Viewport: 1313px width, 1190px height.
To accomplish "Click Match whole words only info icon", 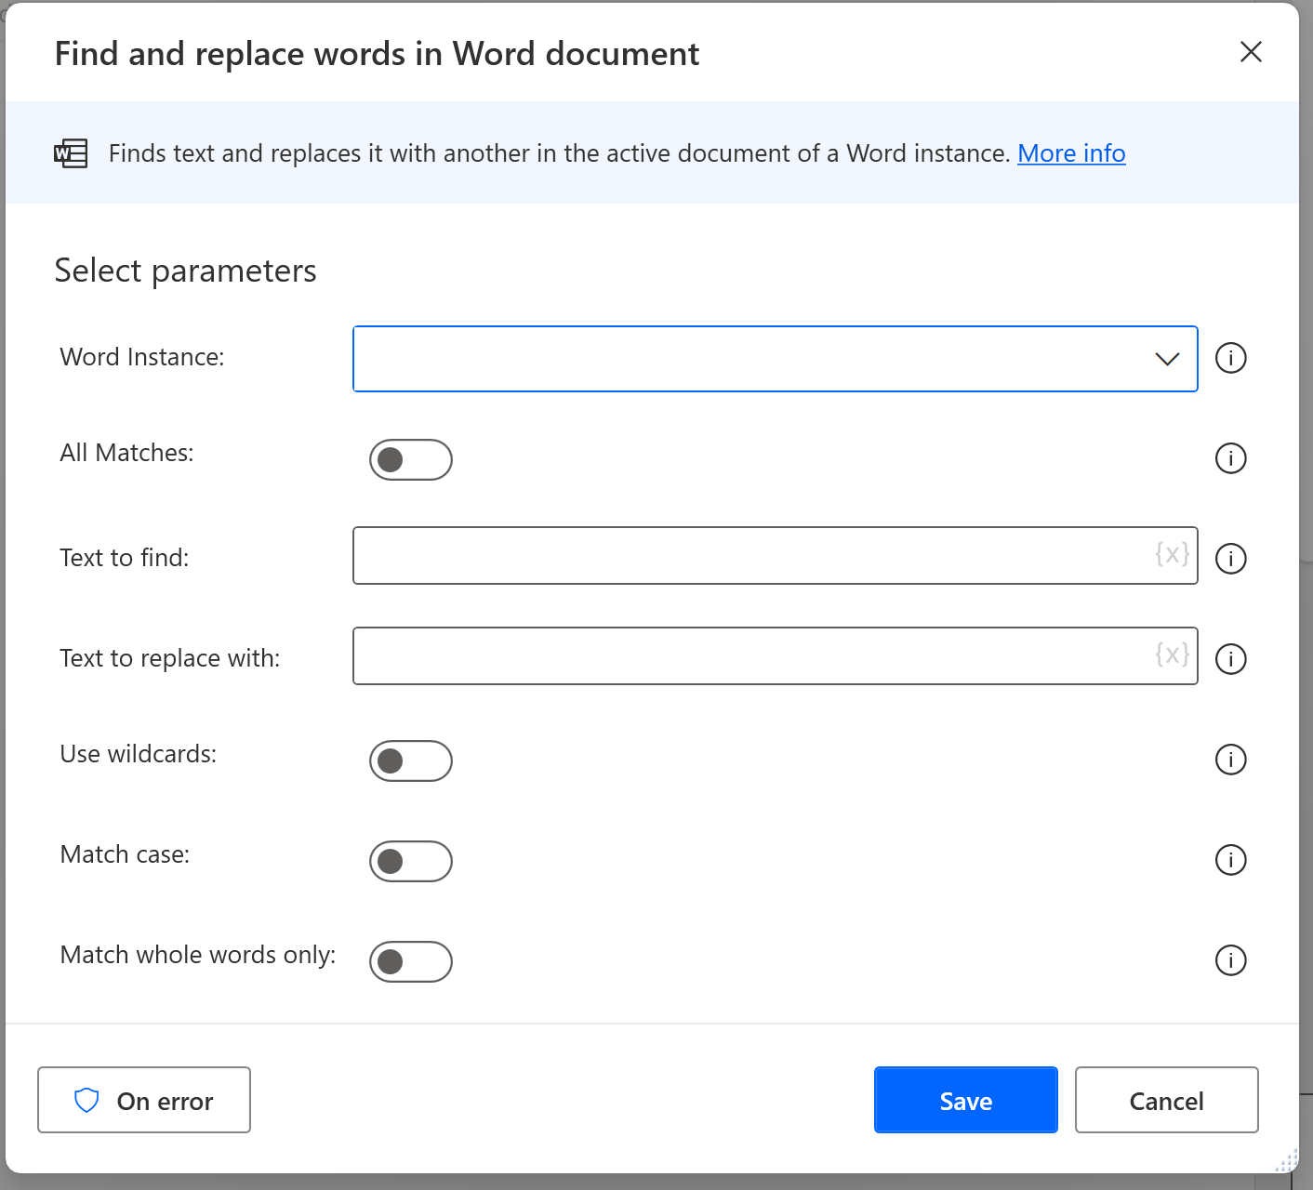I will point(1230,960).
